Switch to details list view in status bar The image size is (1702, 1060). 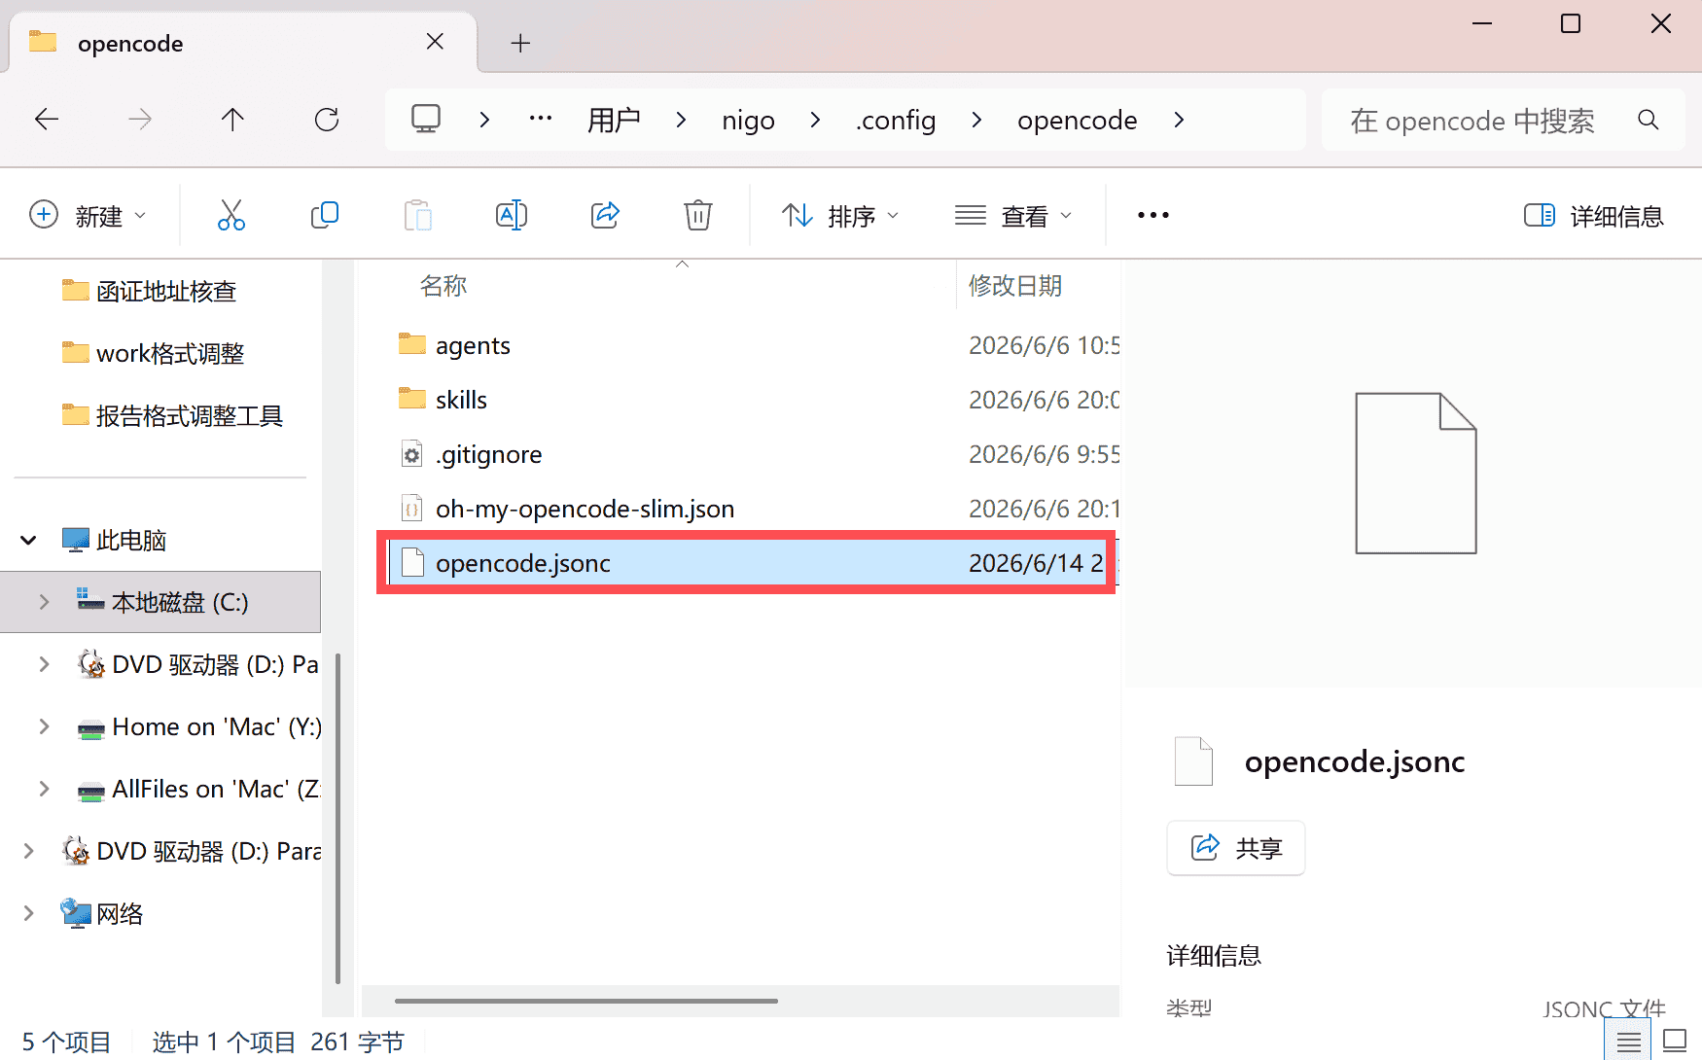pos(1628,1041)
